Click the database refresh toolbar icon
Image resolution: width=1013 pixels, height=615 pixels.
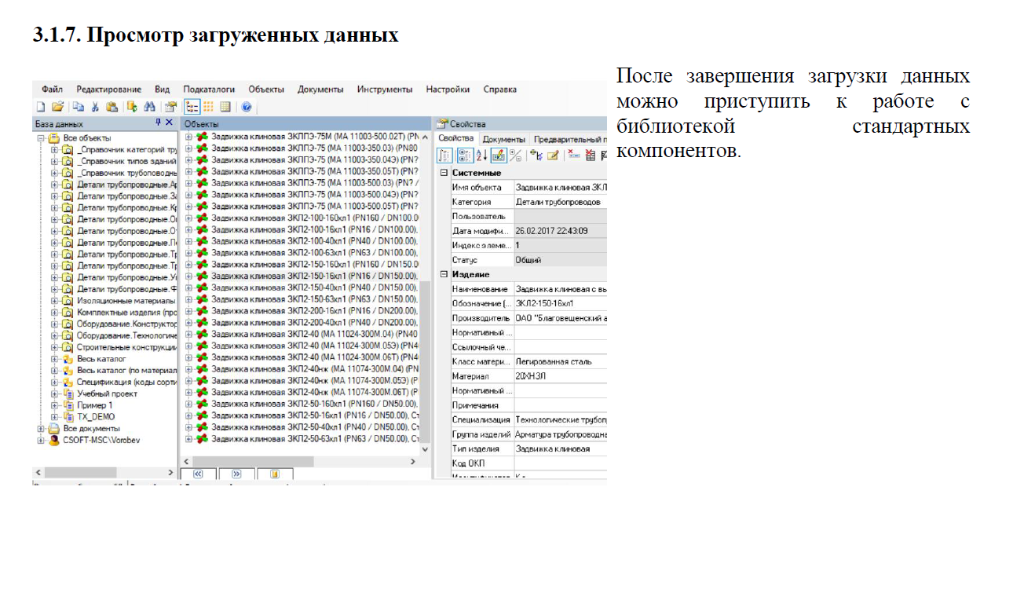point(132,107)
